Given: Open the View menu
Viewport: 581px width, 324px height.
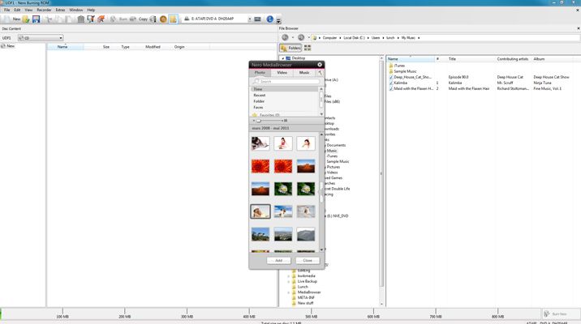Looking at the screenshot, I should click(28, 10).
